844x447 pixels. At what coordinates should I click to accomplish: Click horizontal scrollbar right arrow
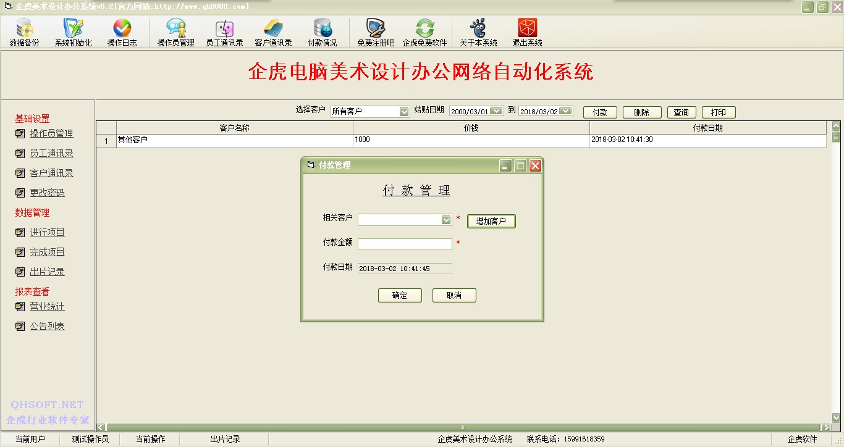826,427
